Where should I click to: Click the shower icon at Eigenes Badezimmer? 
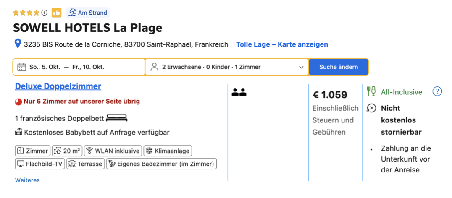tap(112, 164)
